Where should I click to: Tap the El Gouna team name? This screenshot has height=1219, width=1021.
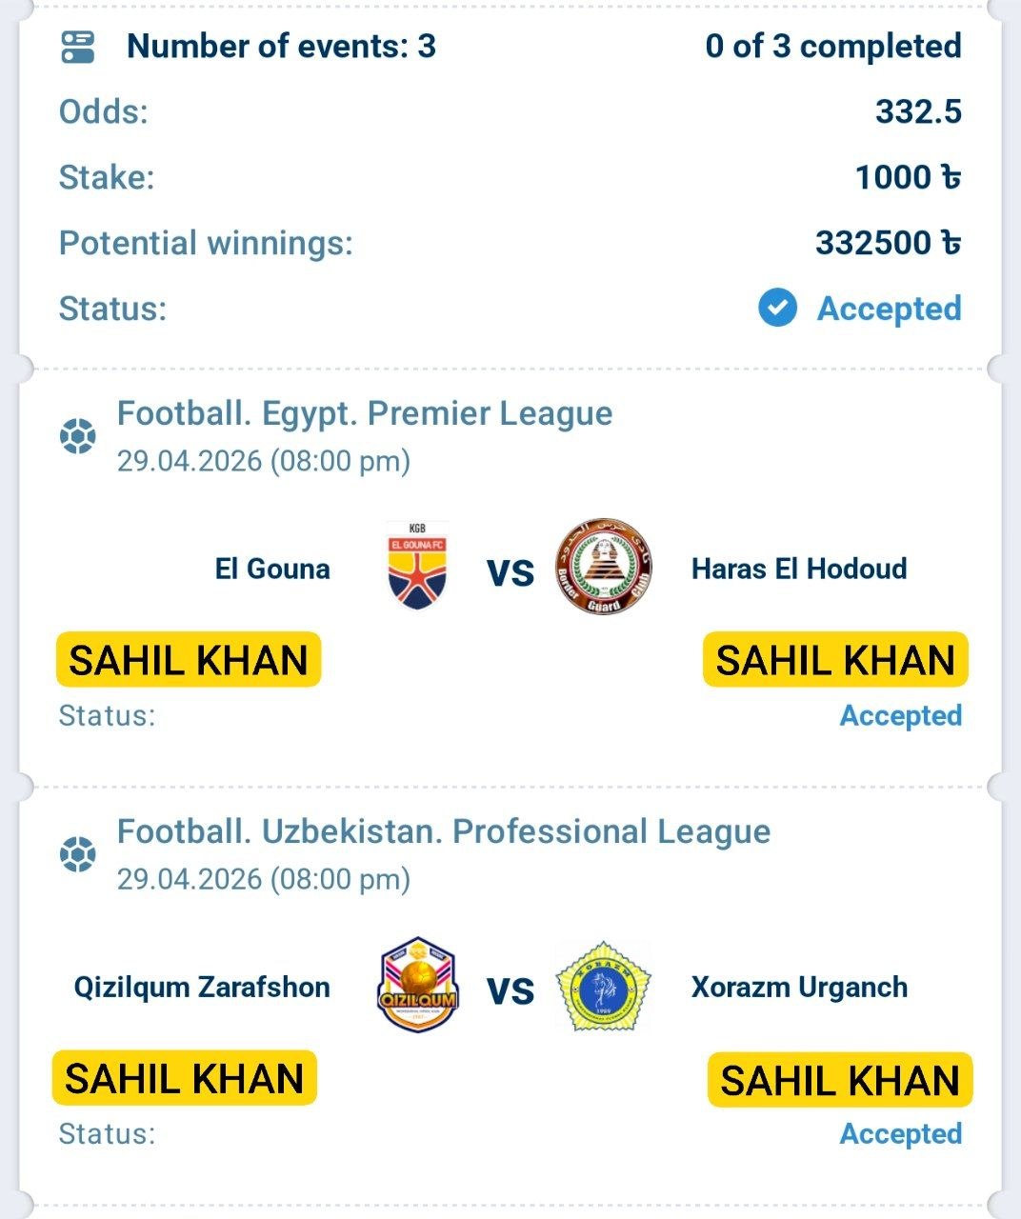[x=272, y=569]
